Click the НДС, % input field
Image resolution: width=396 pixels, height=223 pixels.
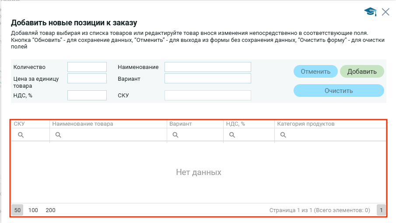tap(87, 95)
